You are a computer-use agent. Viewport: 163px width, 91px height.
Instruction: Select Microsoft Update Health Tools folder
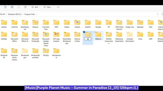(46, 39)
